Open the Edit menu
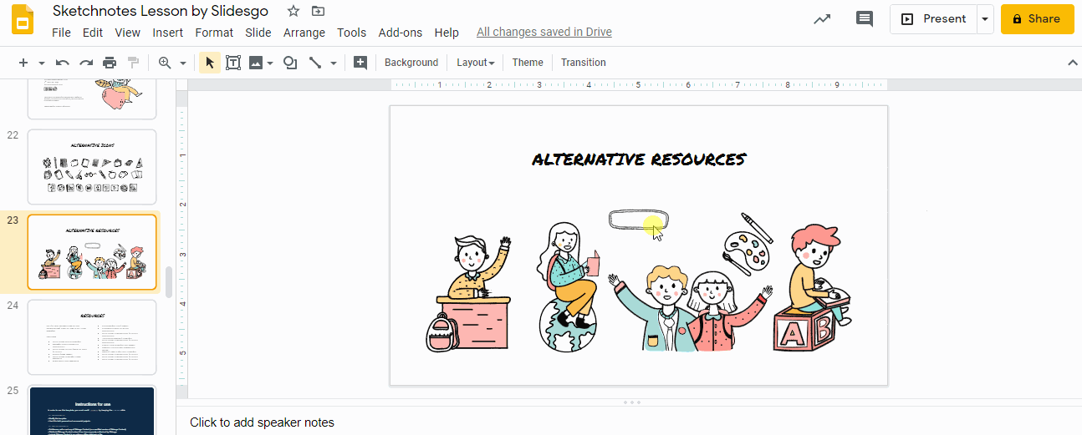The image size is (1082, 435). tap(93, 33)
